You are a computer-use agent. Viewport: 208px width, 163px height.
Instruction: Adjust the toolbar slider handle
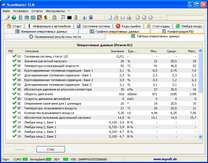pyautogui.click(x=166, y=18)
